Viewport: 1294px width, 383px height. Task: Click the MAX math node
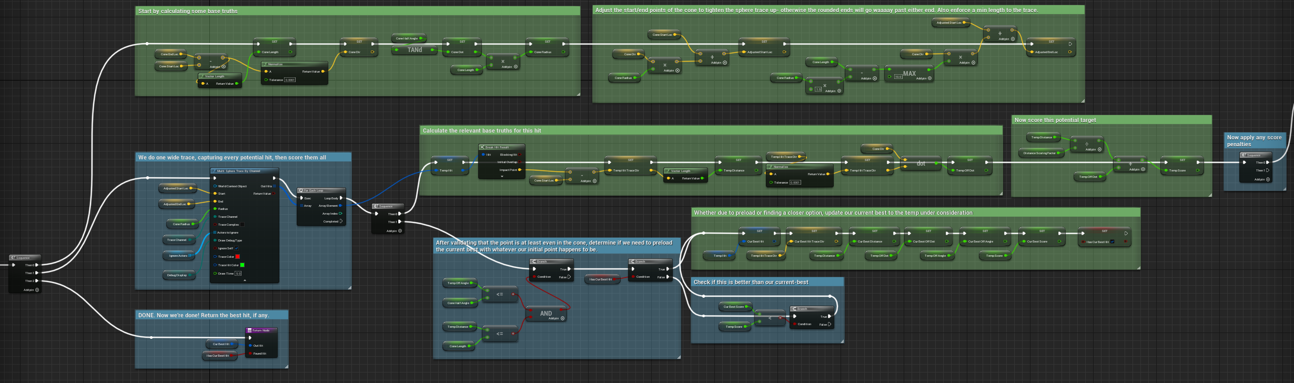[x=909, y=74]
